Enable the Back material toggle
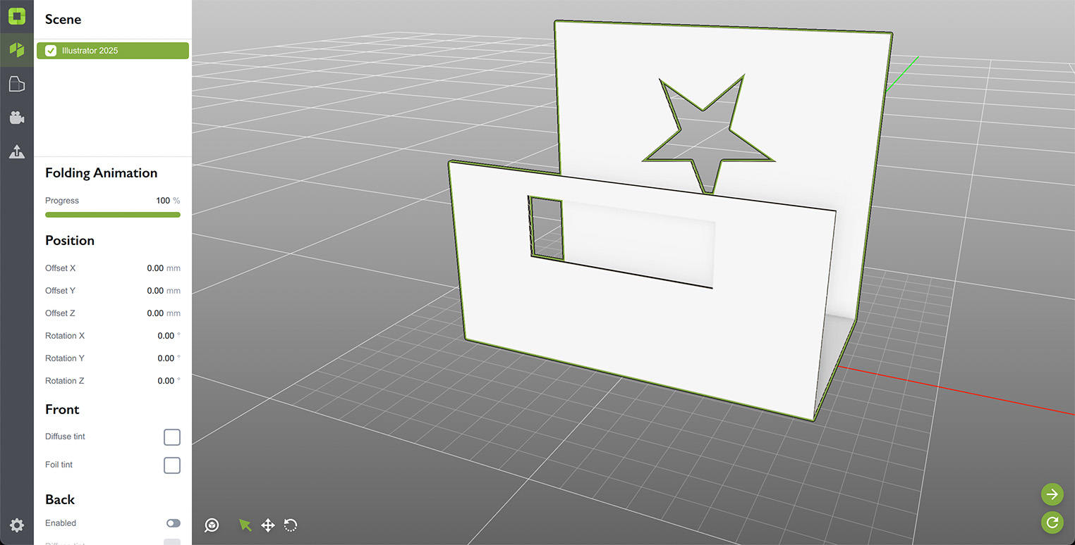Viewport: 1075px width, 545px height. pyautogui.click(x=173, y=523)
